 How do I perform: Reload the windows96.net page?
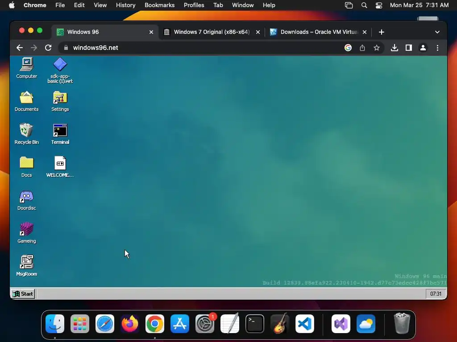[48, 48]
